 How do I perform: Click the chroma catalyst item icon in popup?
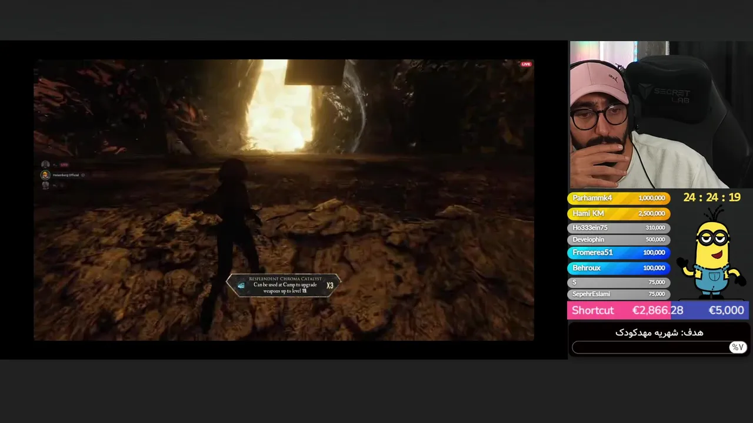[x=241, y=286]
